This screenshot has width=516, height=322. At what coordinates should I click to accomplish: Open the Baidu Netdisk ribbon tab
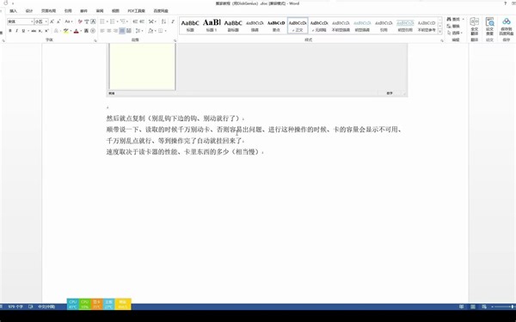161,11
